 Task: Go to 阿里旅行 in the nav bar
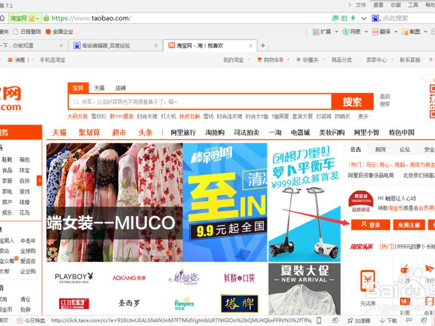coord(183,133)
